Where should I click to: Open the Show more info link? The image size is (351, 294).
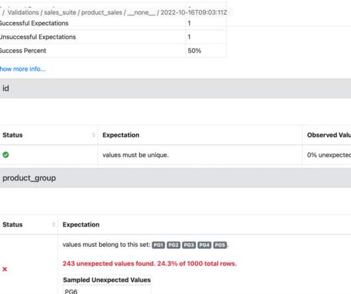pos(23,69)
